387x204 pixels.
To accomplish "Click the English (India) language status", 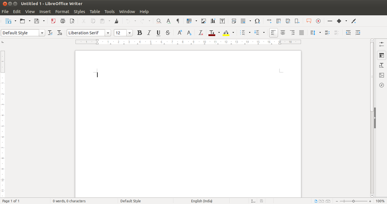I will tap(202, 201).
